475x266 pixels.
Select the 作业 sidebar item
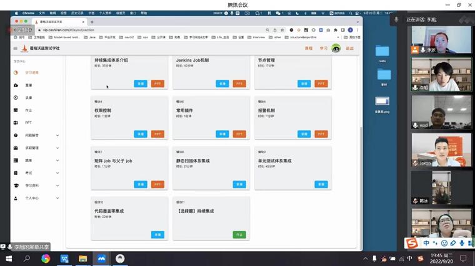pos(16,110)
